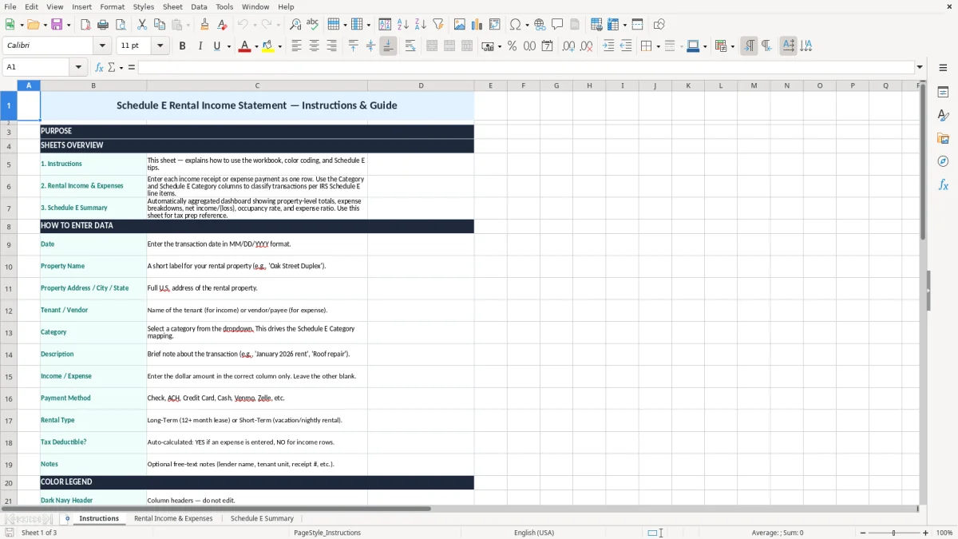Toggle Wrap Text

click(x=410, y=46)
